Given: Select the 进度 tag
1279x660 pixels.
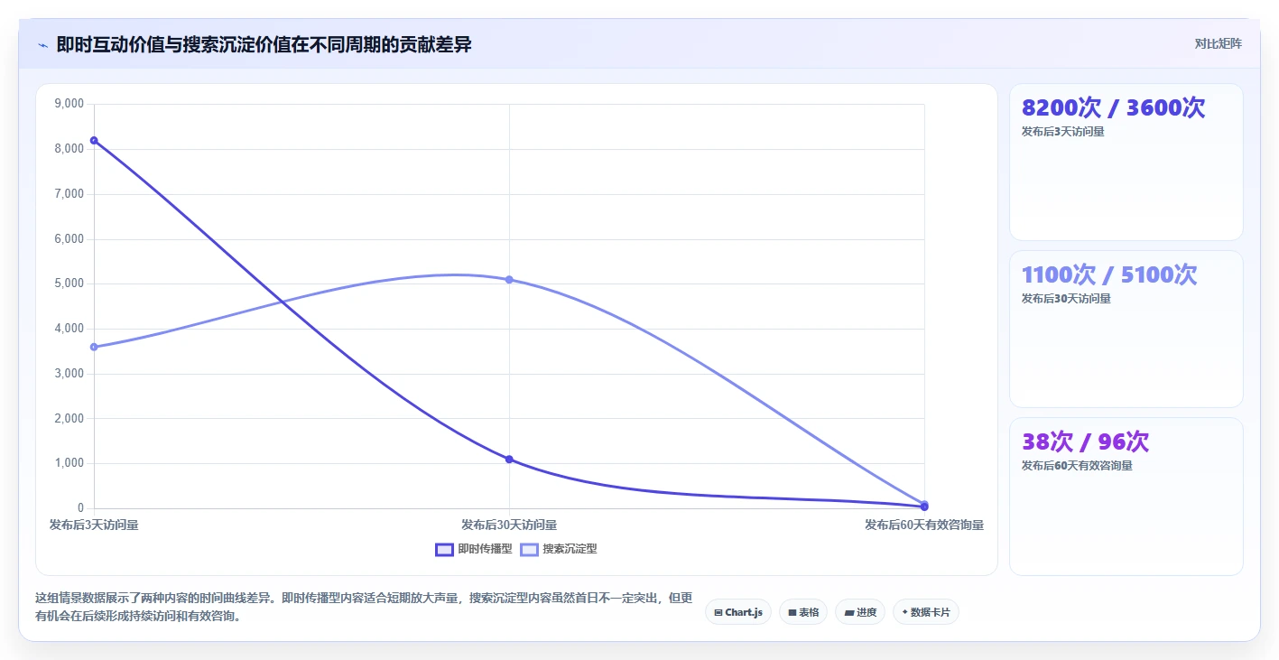Looking at the screenshot, I should click(x=860, y=612).
